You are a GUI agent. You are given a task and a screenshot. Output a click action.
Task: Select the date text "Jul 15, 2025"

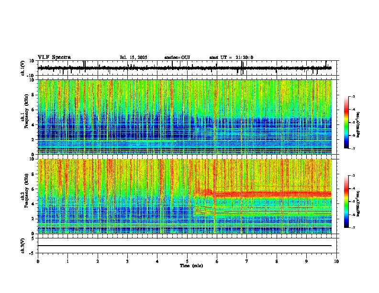[134, 57]
